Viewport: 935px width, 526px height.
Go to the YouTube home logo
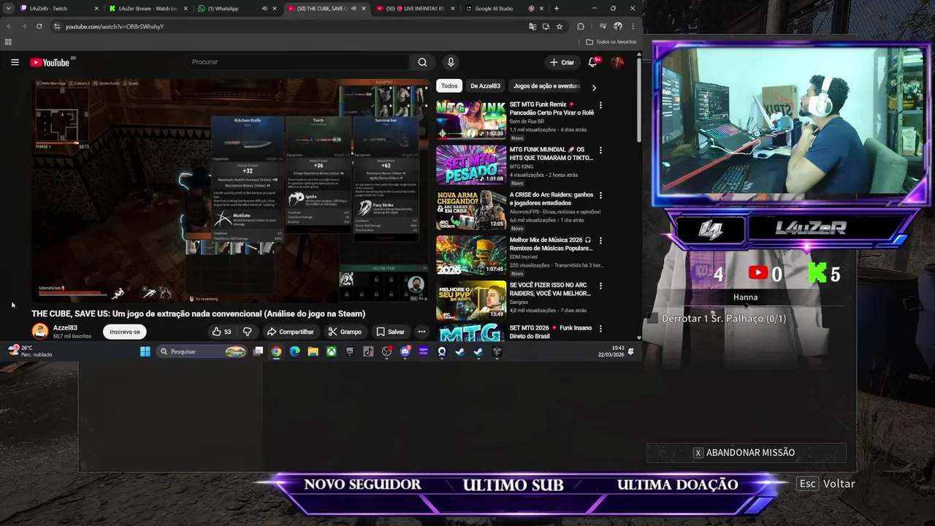(50, 62)
